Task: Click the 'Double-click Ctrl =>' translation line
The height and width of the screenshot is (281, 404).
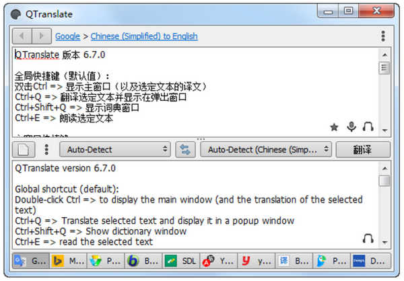Action: tap(189, 205)
